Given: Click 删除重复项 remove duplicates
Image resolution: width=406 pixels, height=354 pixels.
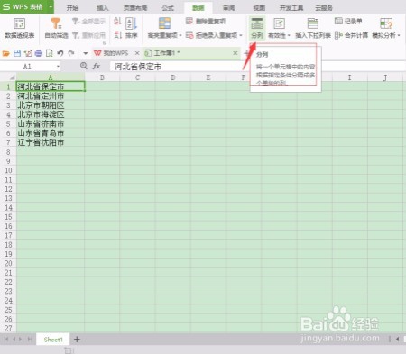Looking at the screenshot, I should [206, 21].
